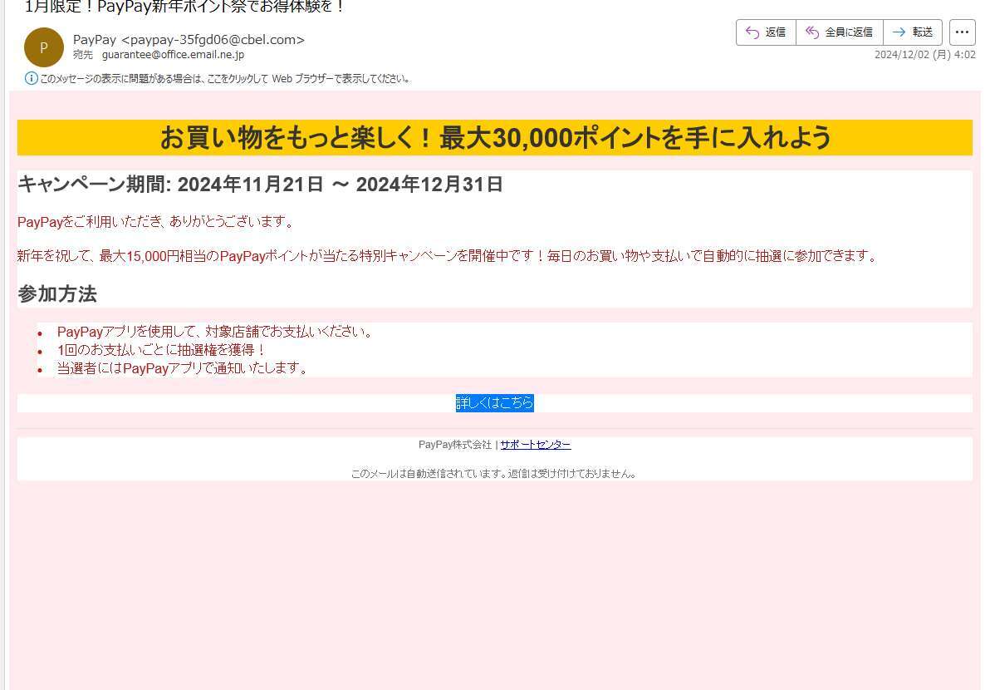Click the 詳しくはこちら link
Image resolution: width=985 pixels, height=690 pixels.
coord(494,402)
